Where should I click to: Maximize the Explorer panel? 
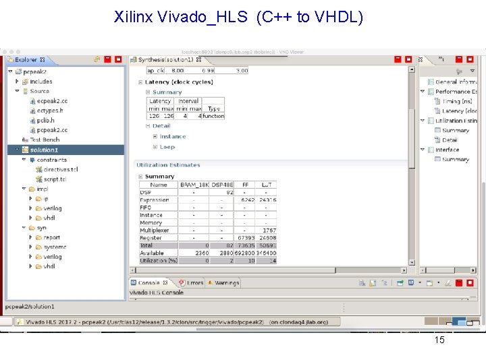pos(118,59)
